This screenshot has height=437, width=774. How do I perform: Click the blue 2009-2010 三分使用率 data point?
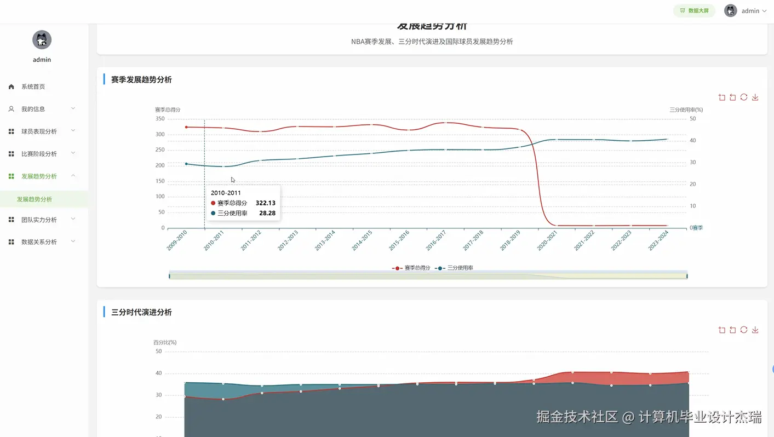(186, 164)
